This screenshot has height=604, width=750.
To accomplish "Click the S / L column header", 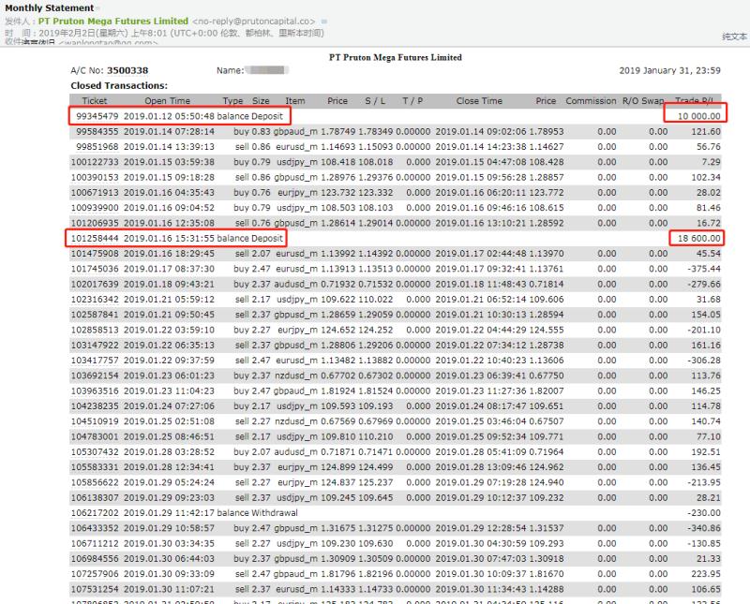I will 375,101.
